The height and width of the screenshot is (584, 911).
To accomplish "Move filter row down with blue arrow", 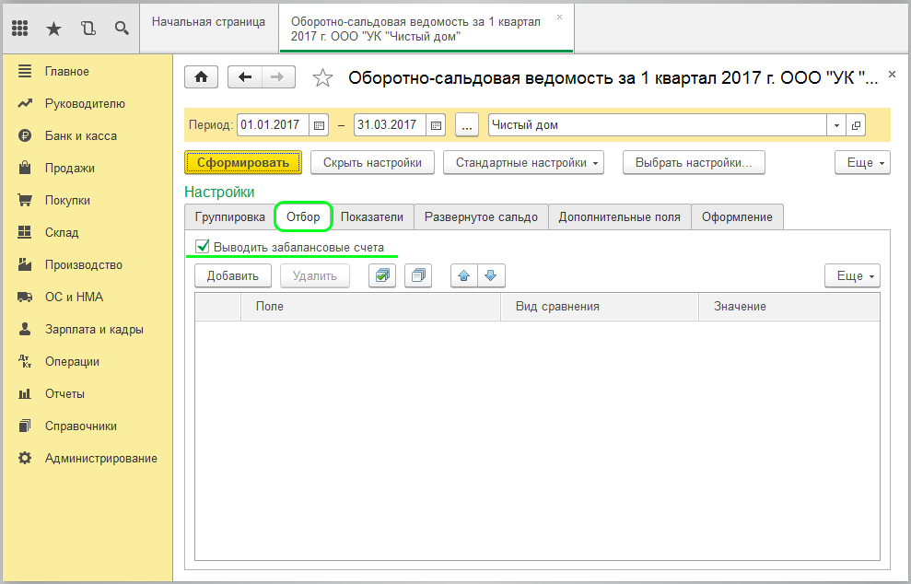I will click(491, 274).
